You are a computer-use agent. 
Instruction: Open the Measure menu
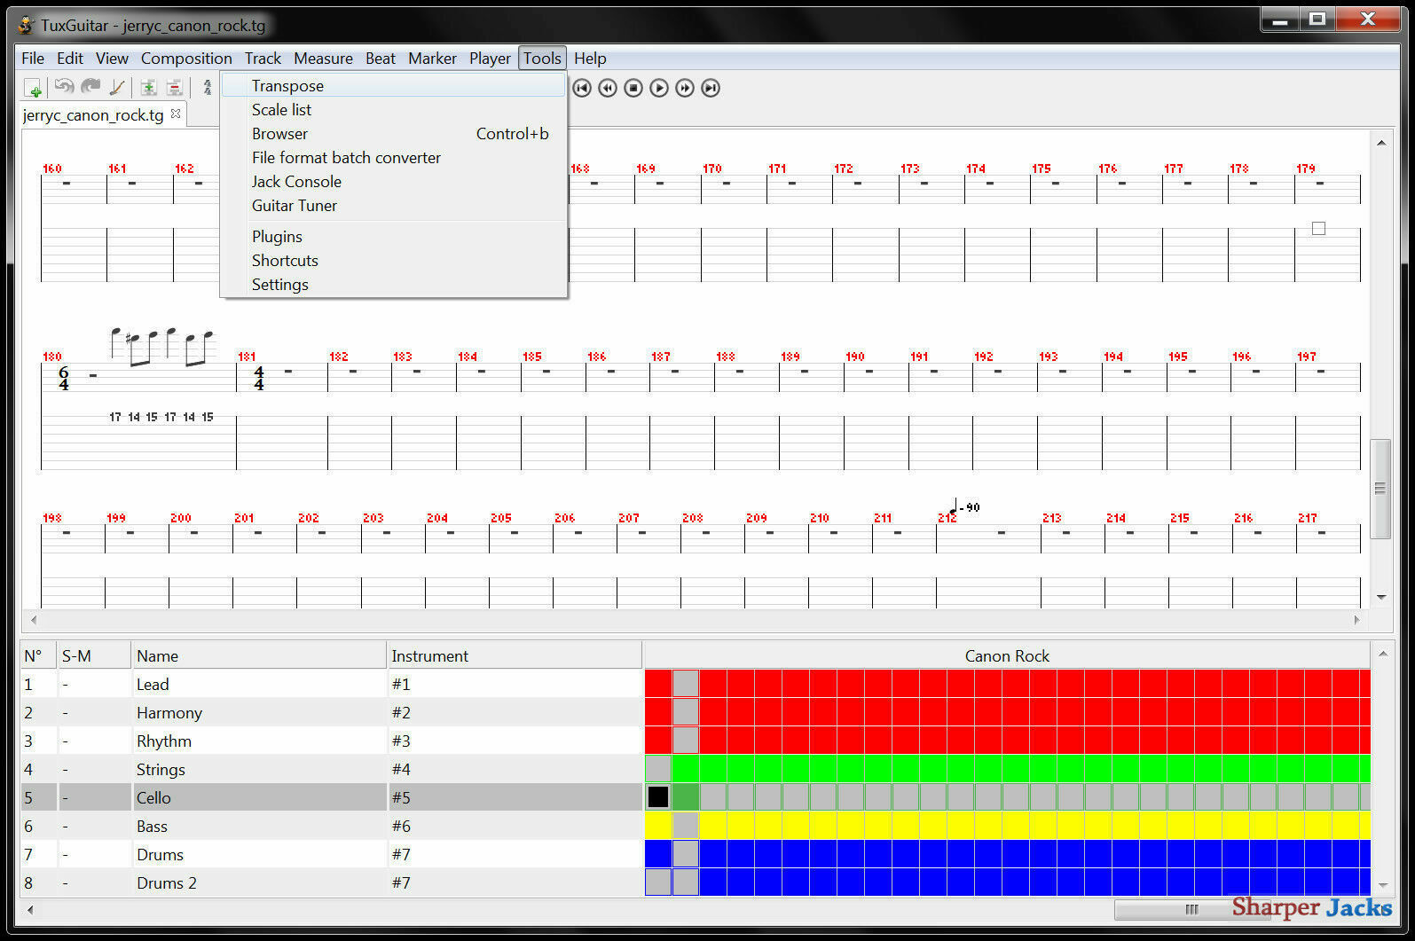pos(323,59)
